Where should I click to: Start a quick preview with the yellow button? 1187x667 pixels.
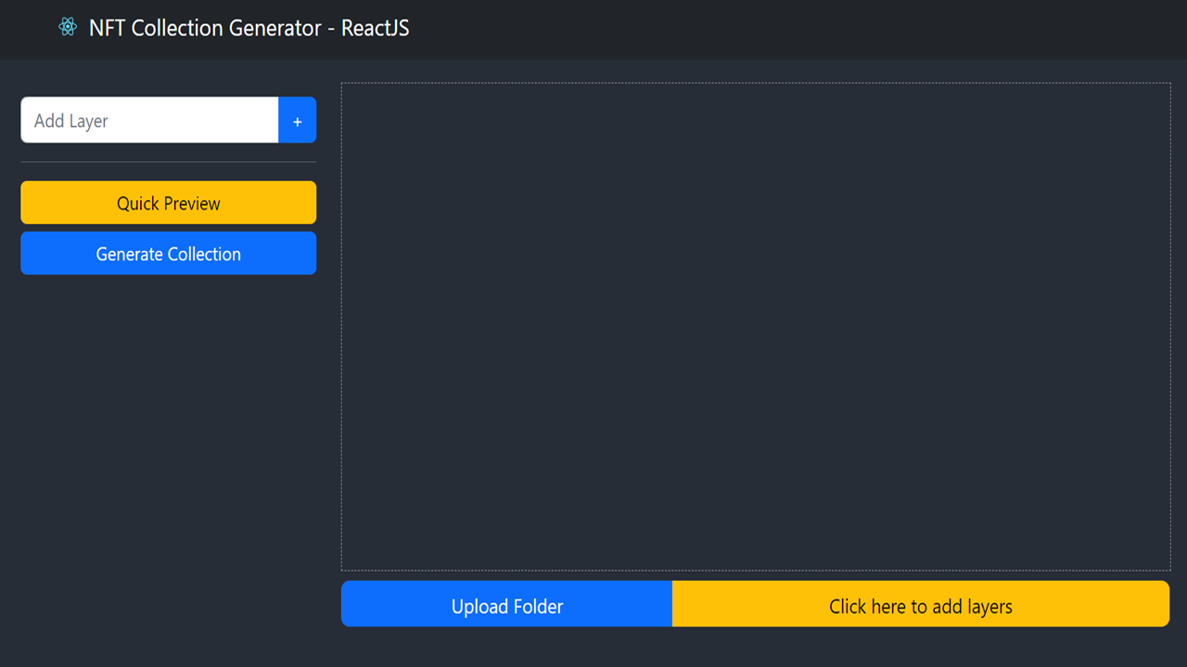pyautogui.click(x=168, y=203)
